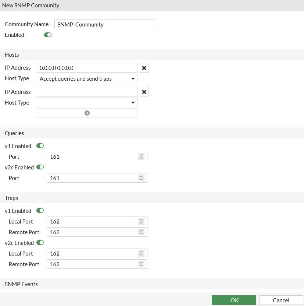Toggle the community Enabled switch
Screen dimensions: 304x306
pyautogui.click(x=48, y=35)
